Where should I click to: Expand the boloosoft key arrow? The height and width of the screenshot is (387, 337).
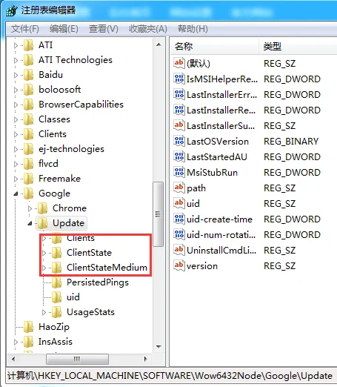[16, 90]
